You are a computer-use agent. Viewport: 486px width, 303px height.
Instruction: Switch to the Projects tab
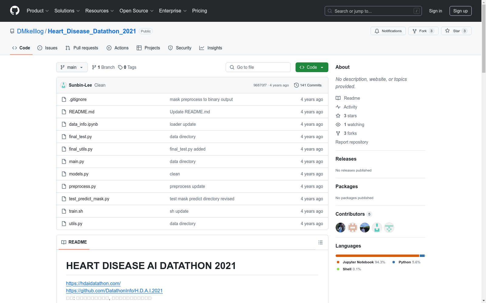click(148, 48)
